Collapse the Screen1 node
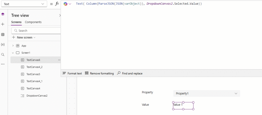 13,53
